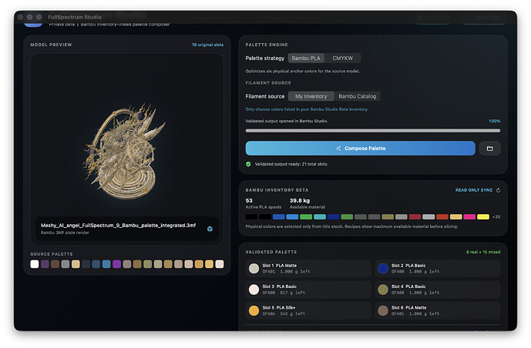
Task: Click the 342 g left text in Slot 5
Action: click(293, 314)
